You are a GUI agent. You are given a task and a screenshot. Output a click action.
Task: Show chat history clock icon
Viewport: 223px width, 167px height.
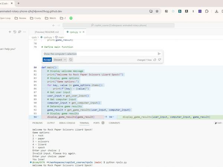click(15, 32)
